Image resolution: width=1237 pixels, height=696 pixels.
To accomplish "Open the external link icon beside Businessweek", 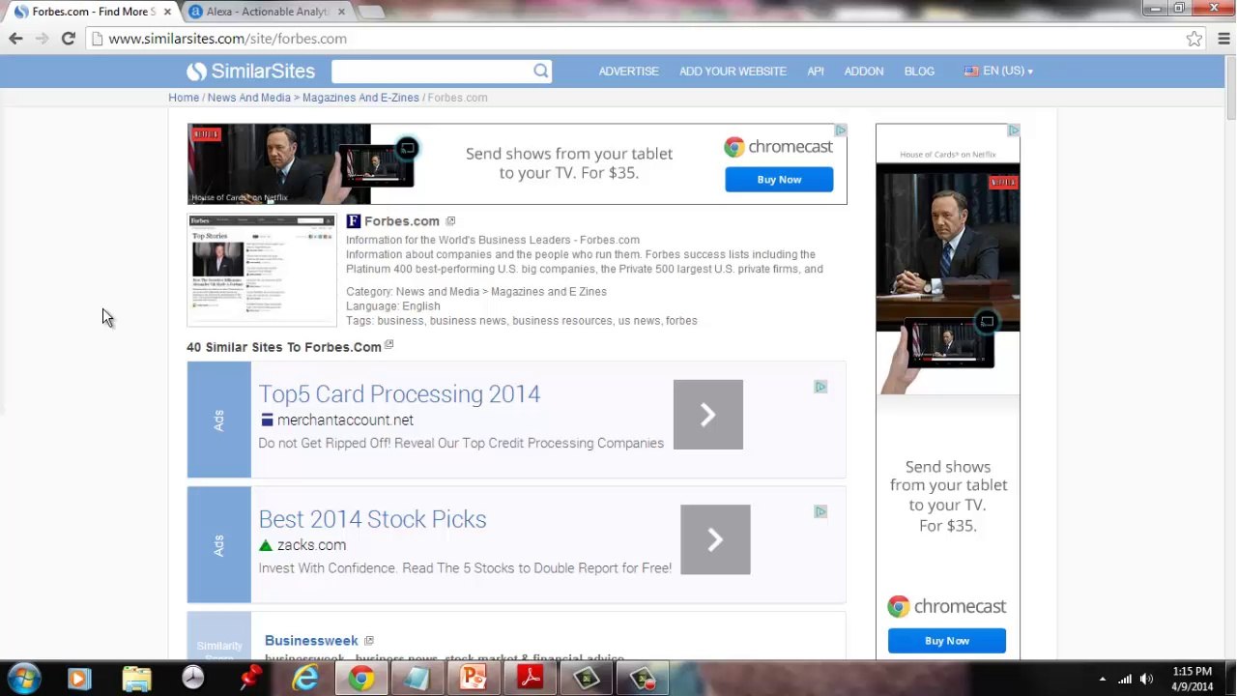I will point(369,641).
